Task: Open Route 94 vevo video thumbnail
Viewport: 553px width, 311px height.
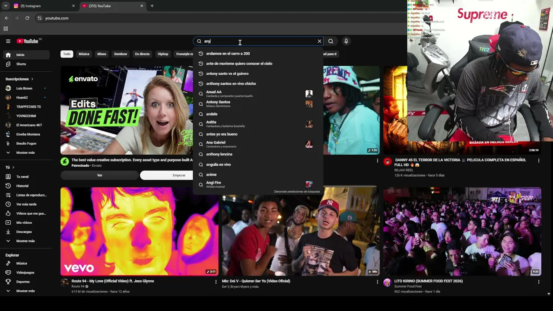Action: tap(140, 231)
